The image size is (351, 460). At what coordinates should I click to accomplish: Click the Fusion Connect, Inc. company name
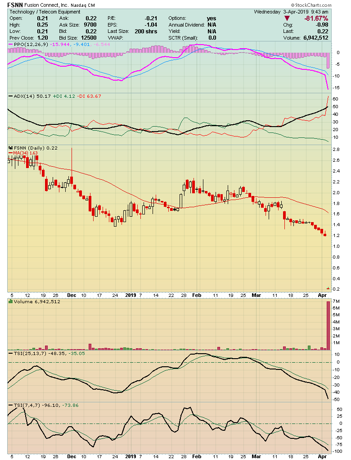(46, 5)
